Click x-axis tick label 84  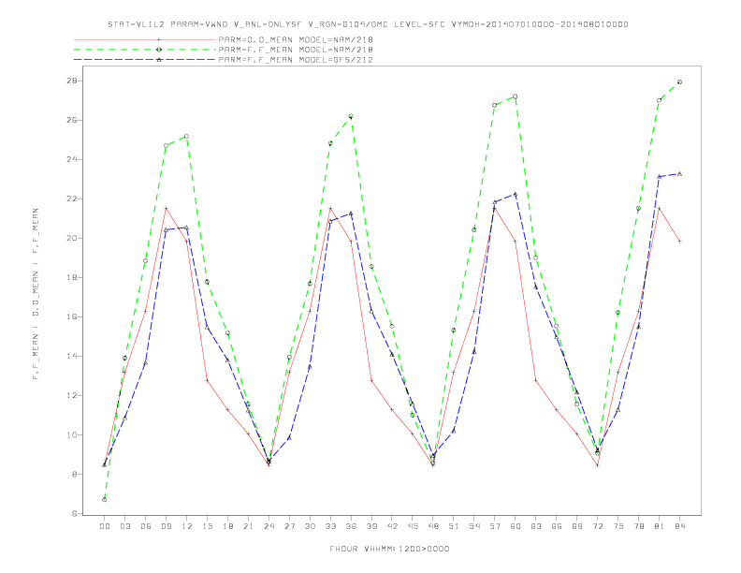pos(679,526)
